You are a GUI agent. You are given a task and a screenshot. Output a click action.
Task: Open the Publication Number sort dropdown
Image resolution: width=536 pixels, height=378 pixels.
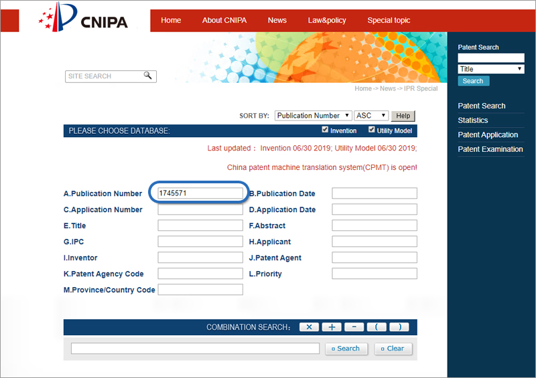coord(313,116)
